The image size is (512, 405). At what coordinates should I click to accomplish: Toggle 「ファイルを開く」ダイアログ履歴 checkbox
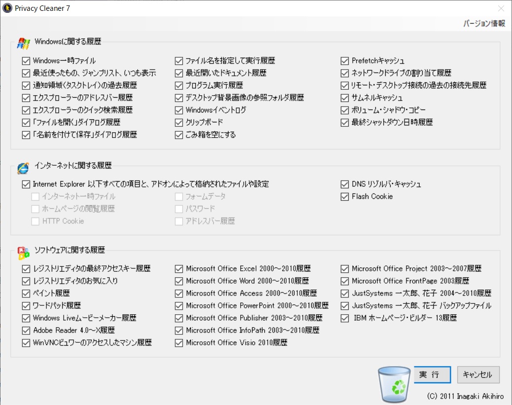(x=26, y=122)
